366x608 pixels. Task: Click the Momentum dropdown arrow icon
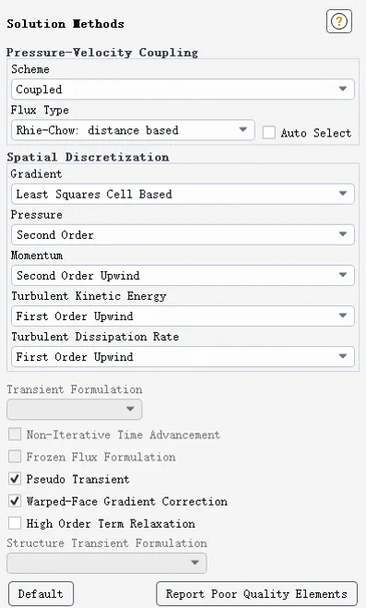(x=343, y=275)
